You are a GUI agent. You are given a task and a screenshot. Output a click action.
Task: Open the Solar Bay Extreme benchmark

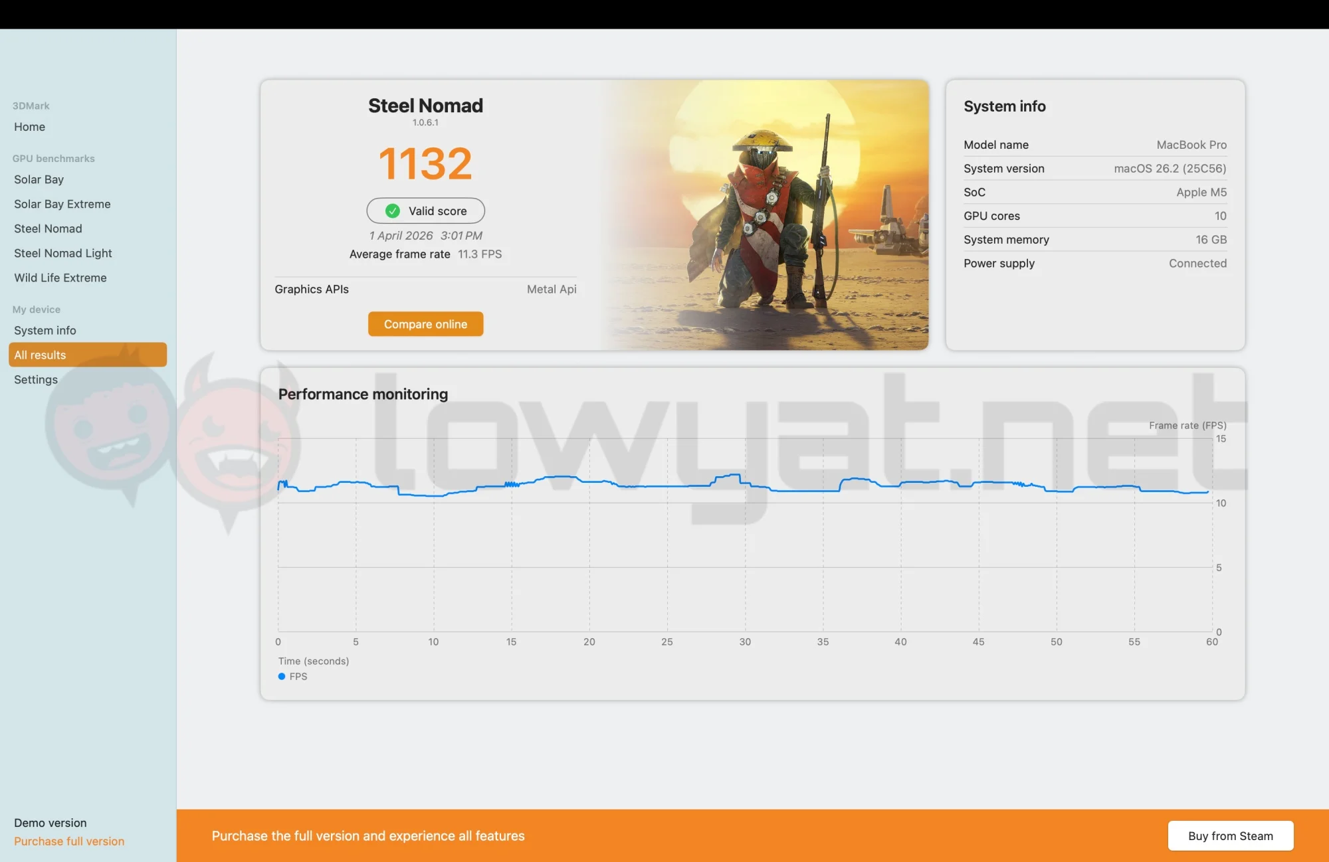[x=62, y=204]
